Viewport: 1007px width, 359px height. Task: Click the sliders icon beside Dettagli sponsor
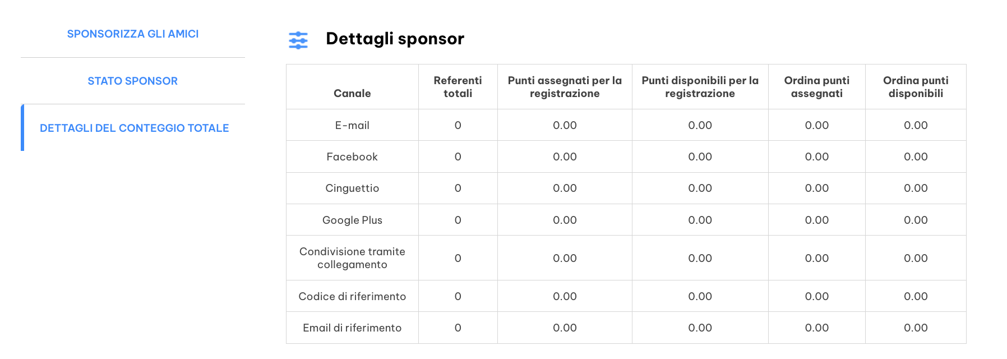(x=298, y=40)
